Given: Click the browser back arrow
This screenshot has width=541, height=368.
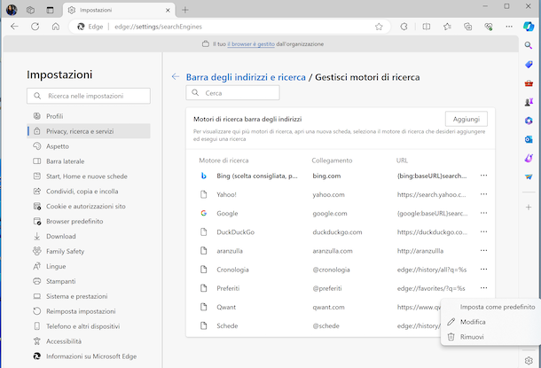Looking at the screenshot, I should click(14, 27).
